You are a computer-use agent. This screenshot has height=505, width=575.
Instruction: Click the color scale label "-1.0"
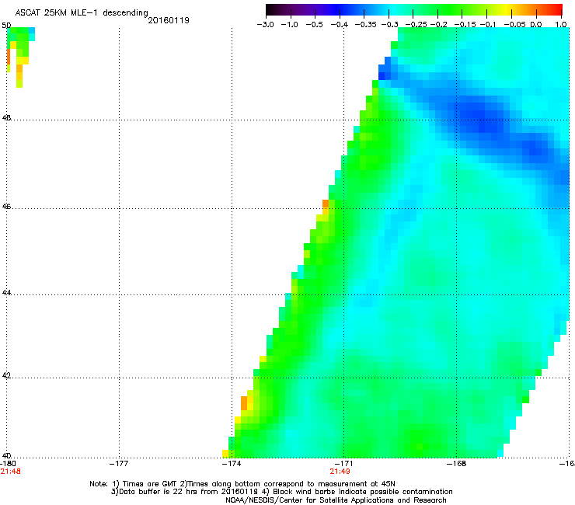pos(290,25)
